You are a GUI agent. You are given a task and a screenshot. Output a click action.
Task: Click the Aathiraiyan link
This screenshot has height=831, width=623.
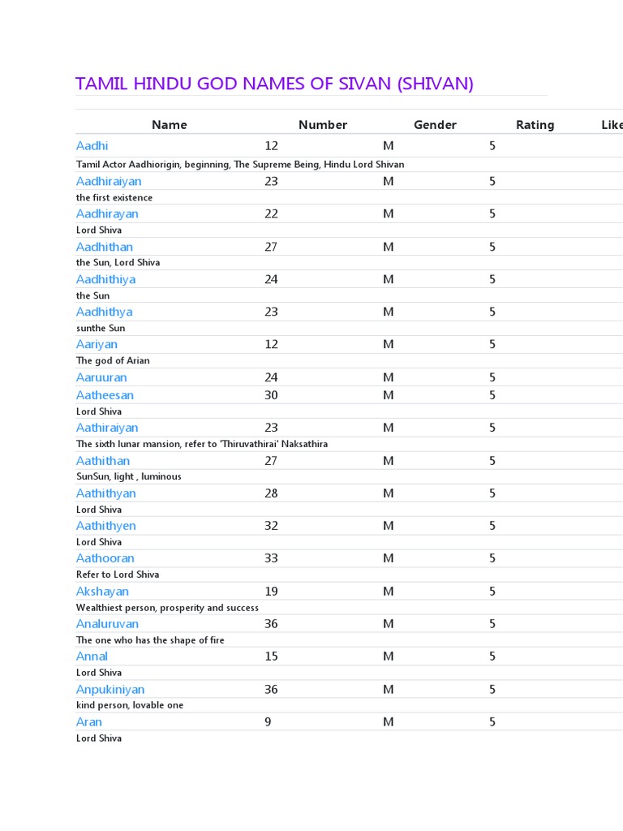pos(107,428)
